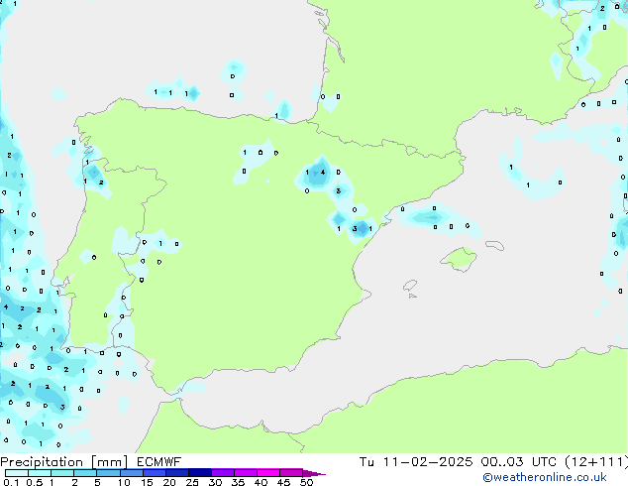This screenshot has width=628, height=486.
Task: Click the 10–15 mm legend swatch
Action: pos(131,473)
